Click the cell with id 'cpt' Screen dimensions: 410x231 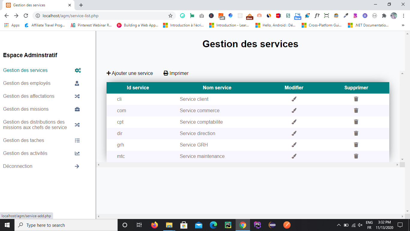click(120, 122)
